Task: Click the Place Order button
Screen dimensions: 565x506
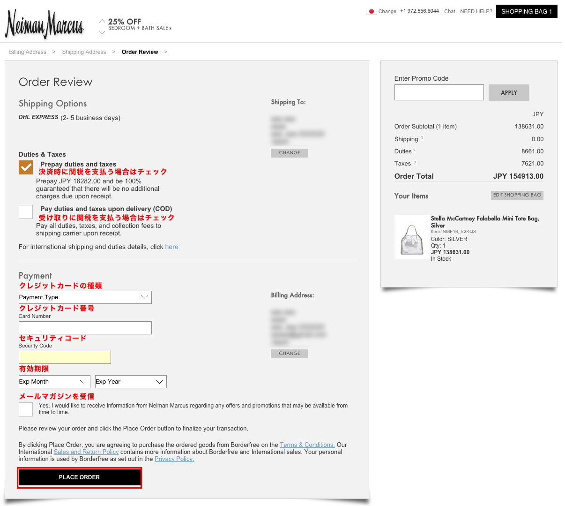Action: 80,477
